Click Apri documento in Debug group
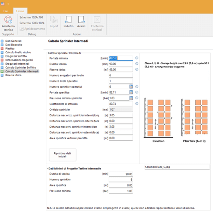 [32, 29]
